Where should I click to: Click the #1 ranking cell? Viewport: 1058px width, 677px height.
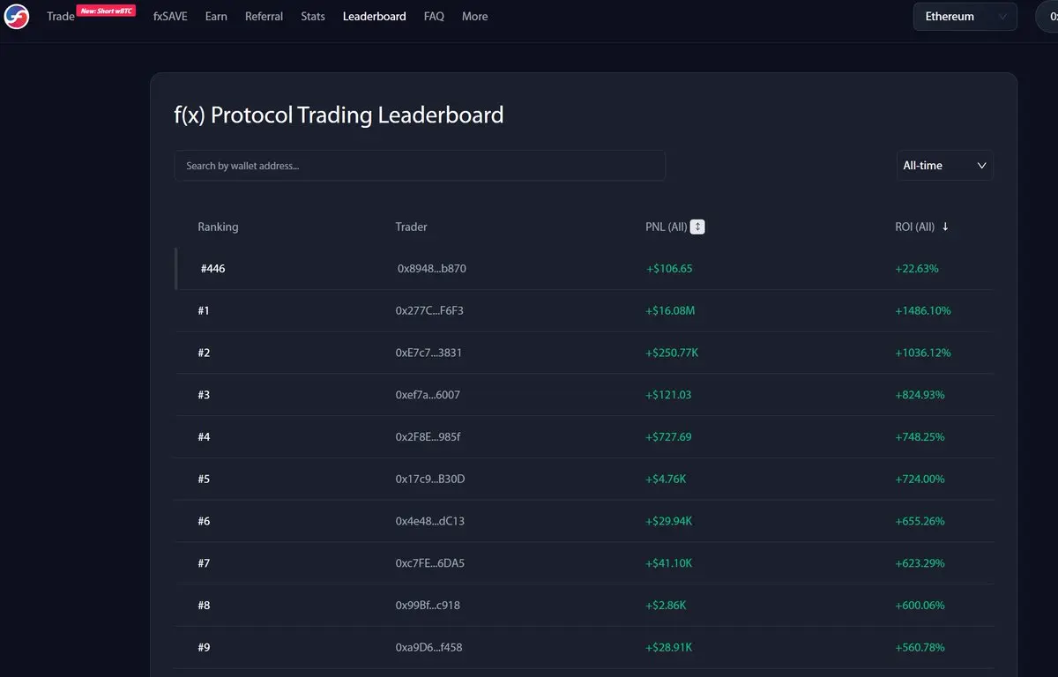tap(204, 311)
